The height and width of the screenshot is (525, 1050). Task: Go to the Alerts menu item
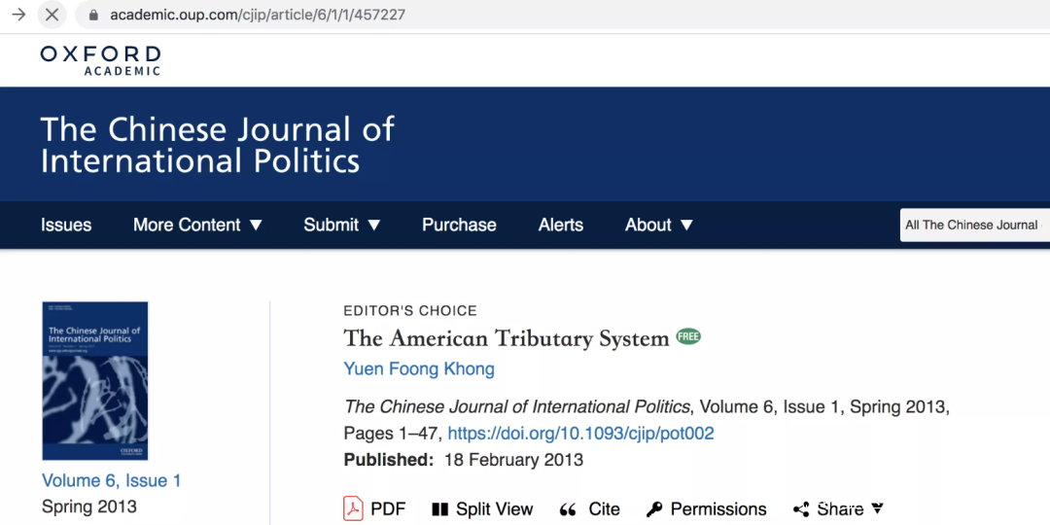[x=561, y=225]
